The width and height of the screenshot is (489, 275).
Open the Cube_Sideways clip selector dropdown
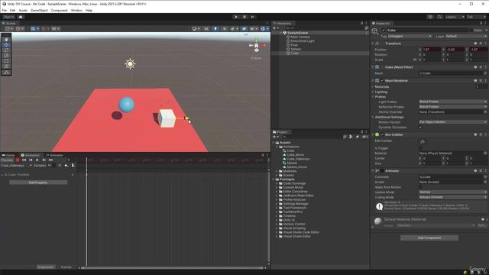[x=16, y=166]
